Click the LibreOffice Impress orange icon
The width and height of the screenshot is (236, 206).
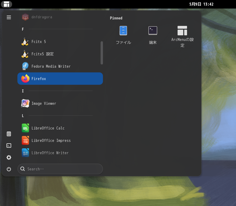25,141
